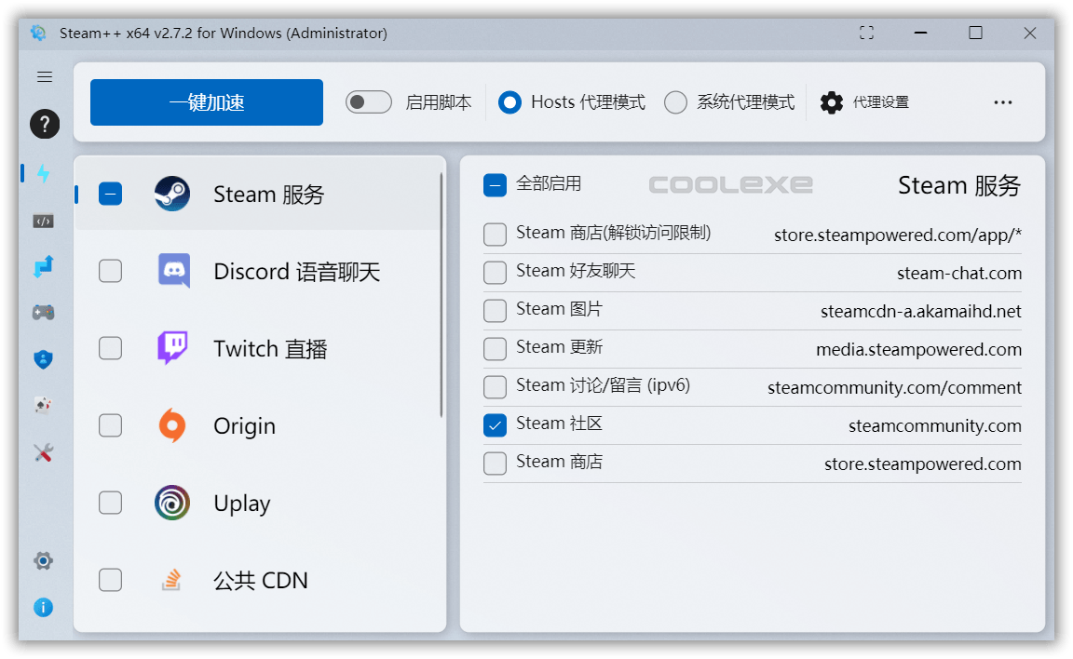This screenshot has height=659, width=1073.
Task: Click the Steam 服务 heading in right panel
Action: coord(959,185)
